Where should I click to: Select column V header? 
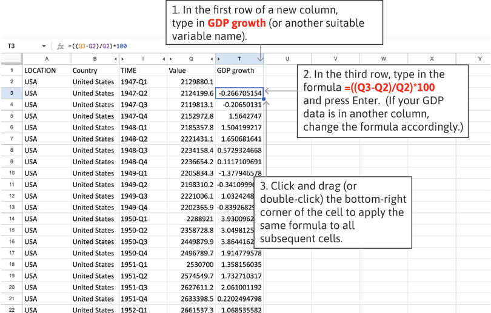[335, 59]
